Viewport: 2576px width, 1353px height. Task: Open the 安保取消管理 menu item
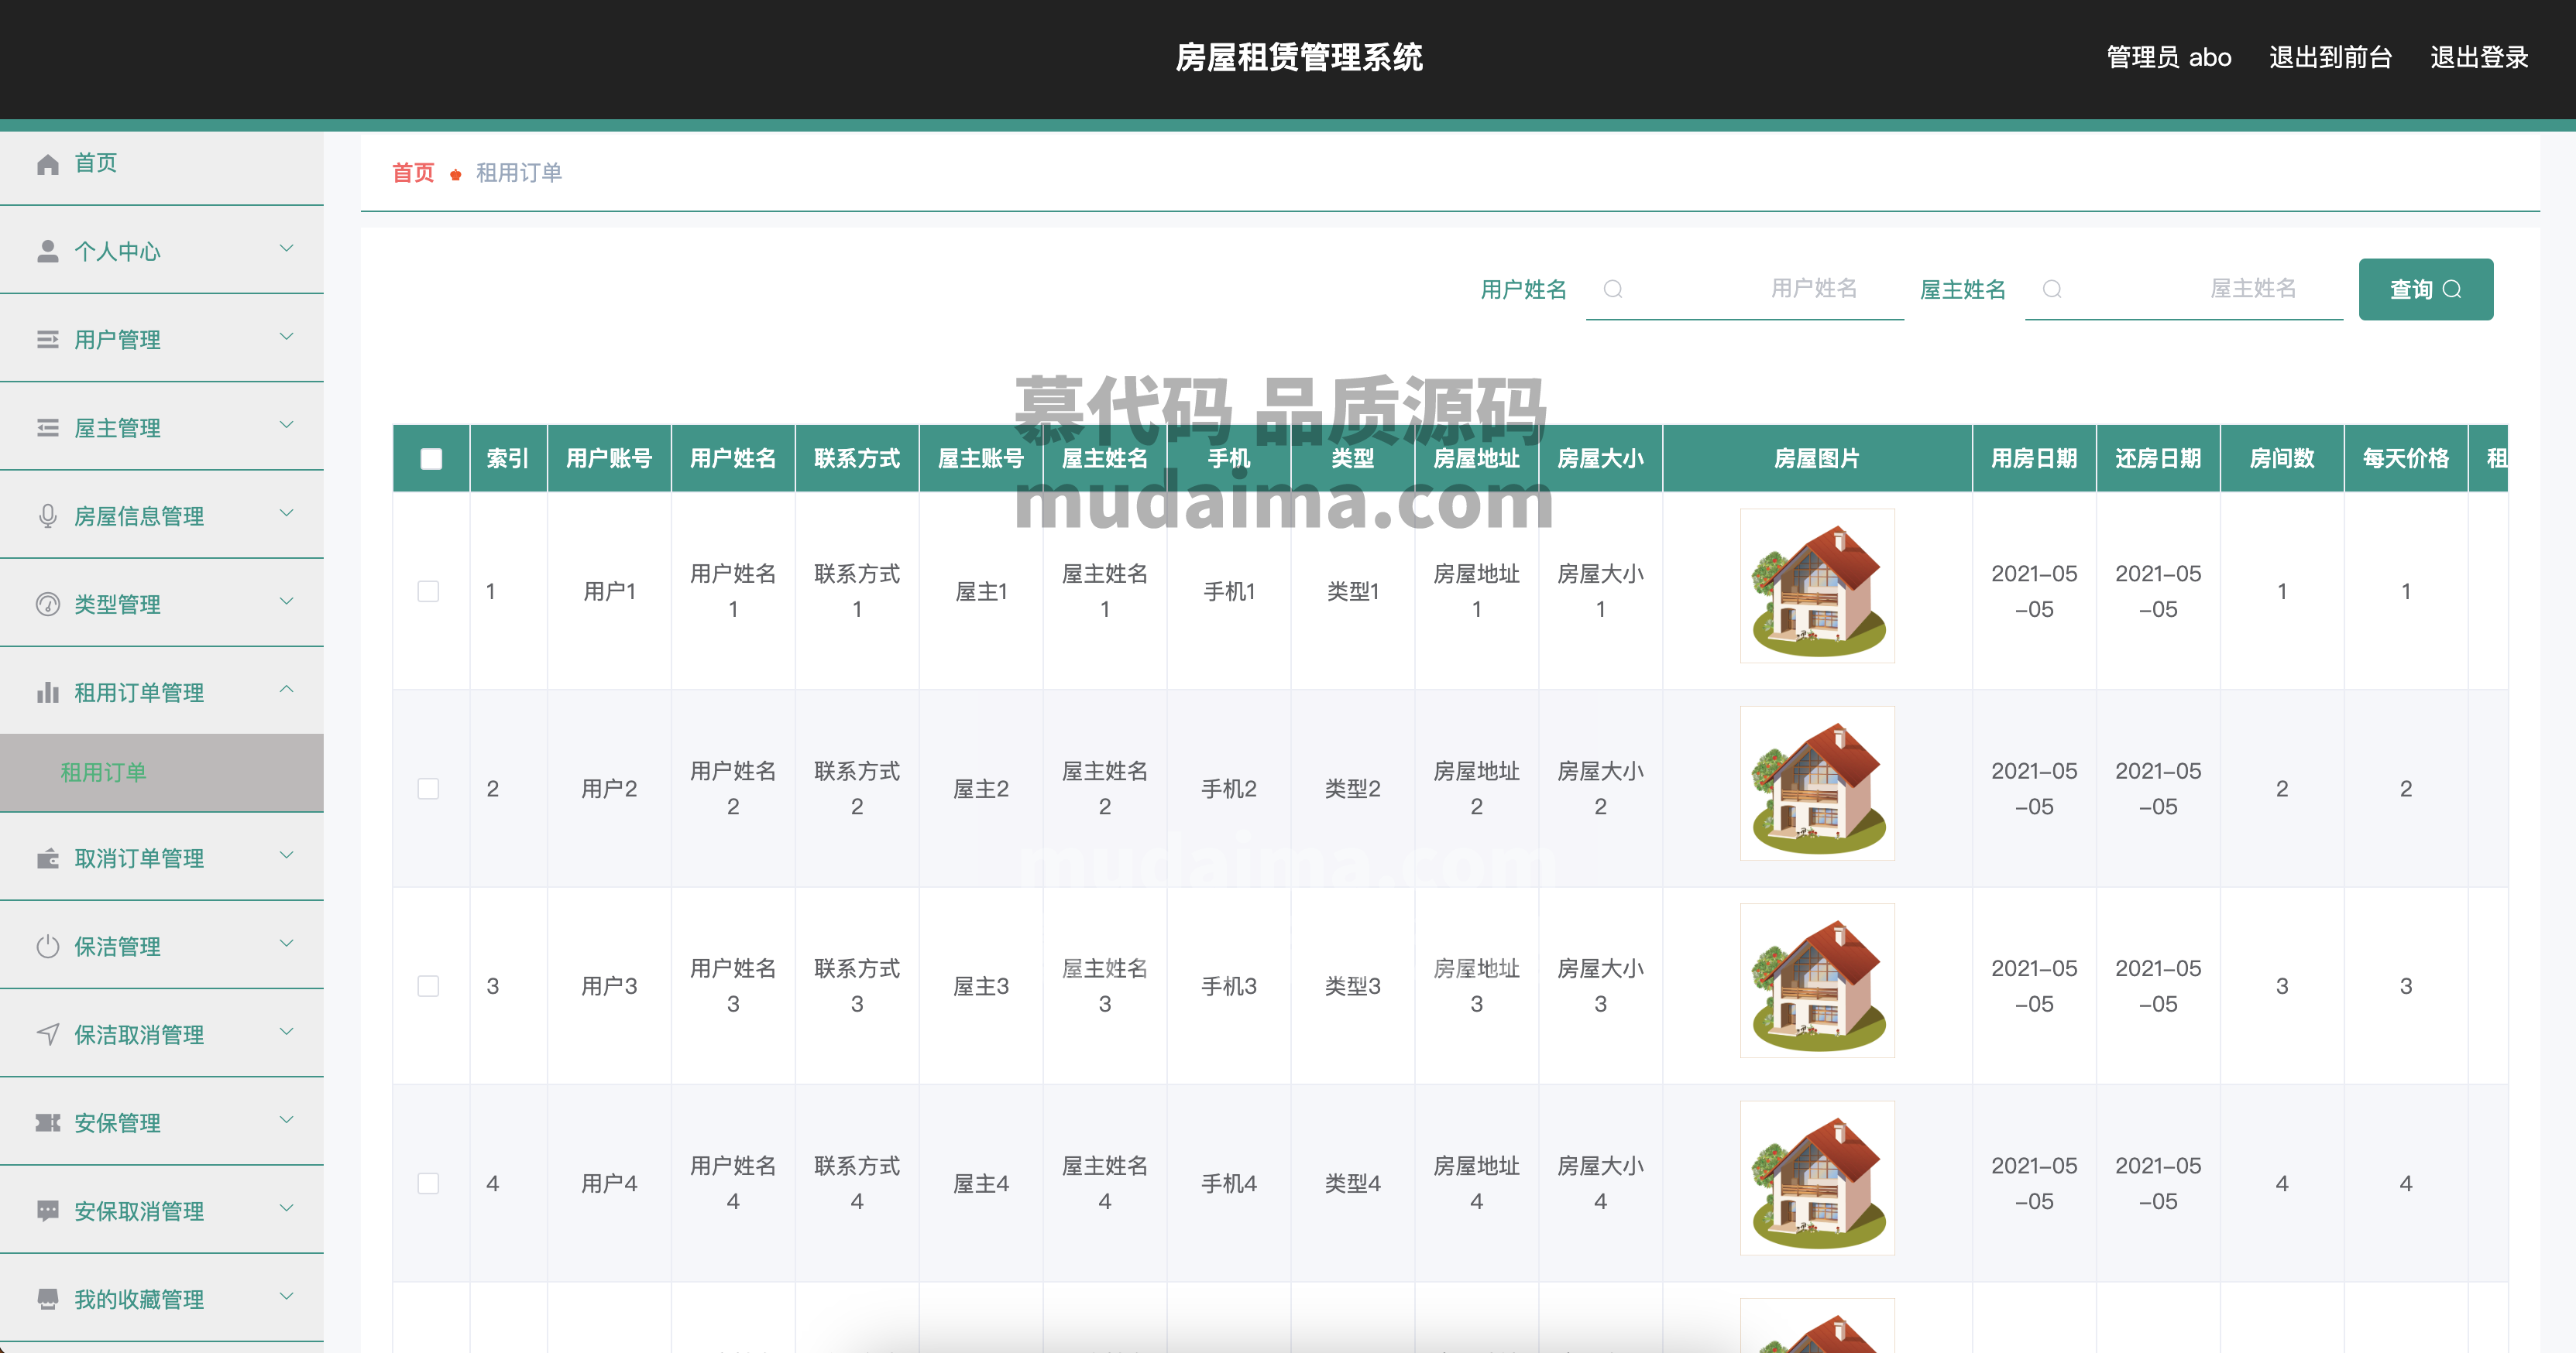162,1211
